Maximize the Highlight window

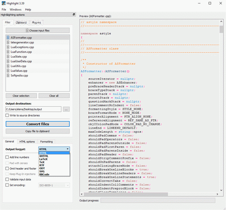click(x=210, y=3)
